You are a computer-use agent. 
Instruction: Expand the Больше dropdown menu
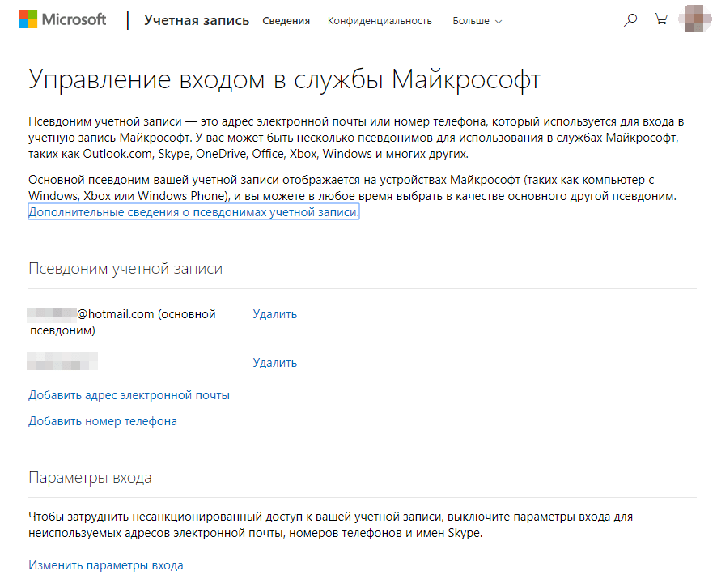[x=477, y=21]
